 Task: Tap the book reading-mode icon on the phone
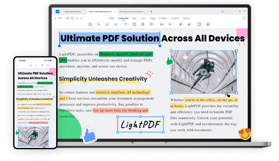[x=48, y=66]
